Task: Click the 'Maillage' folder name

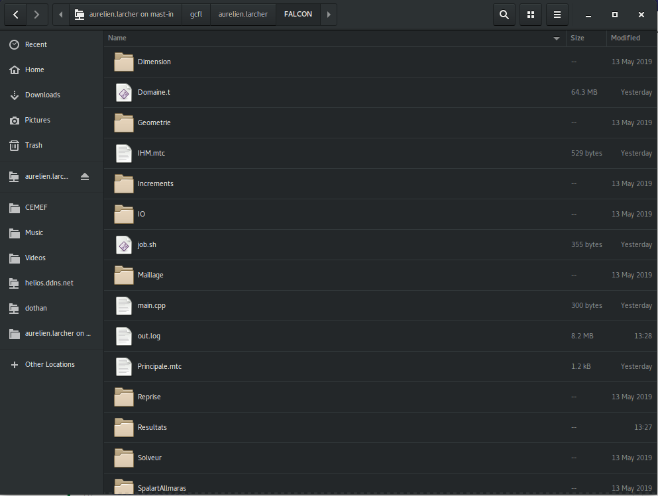Action: tap(150, 275)
